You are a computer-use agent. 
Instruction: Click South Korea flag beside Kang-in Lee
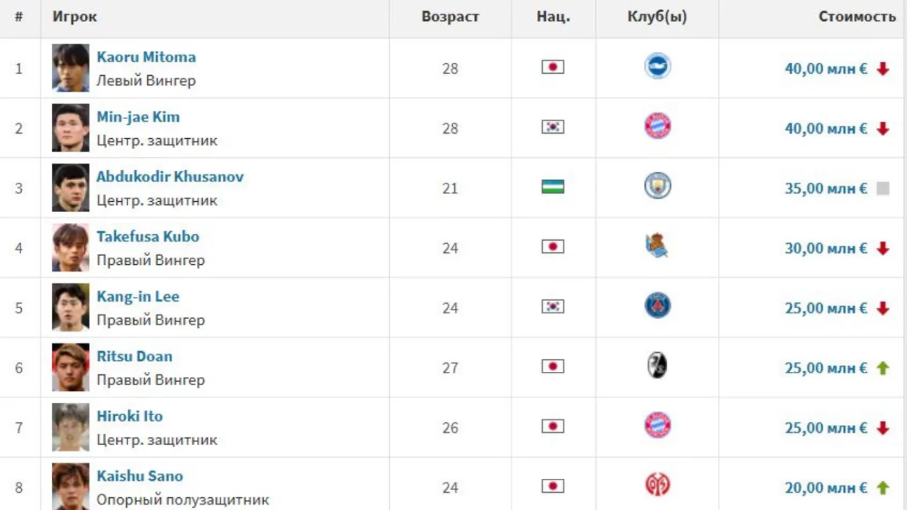click(553, 306)
